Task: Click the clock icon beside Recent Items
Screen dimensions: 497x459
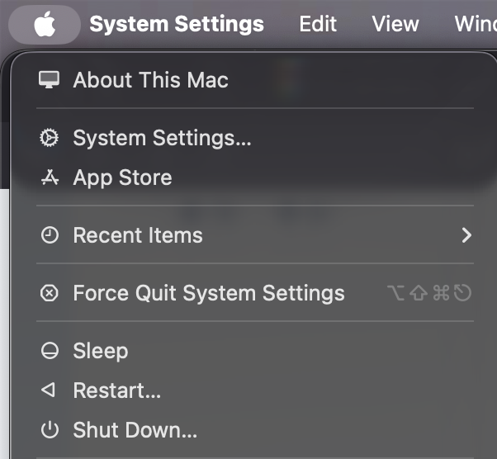Action: point(50,235)
